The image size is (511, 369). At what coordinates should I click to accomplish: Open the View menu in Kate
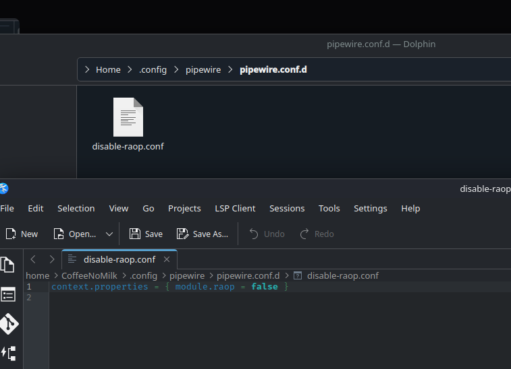coord(119,208)
